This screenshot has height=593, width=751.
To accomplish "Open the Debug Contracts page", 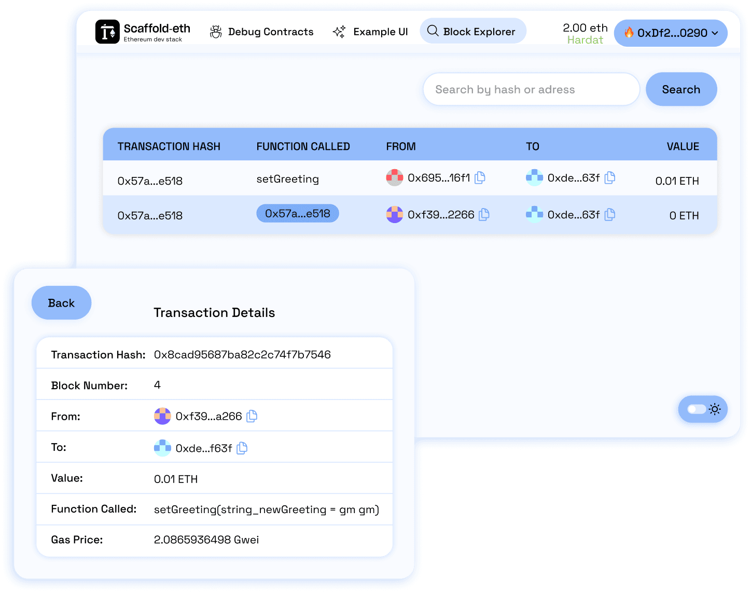I will pyautogui.click(x=270, y=31).
